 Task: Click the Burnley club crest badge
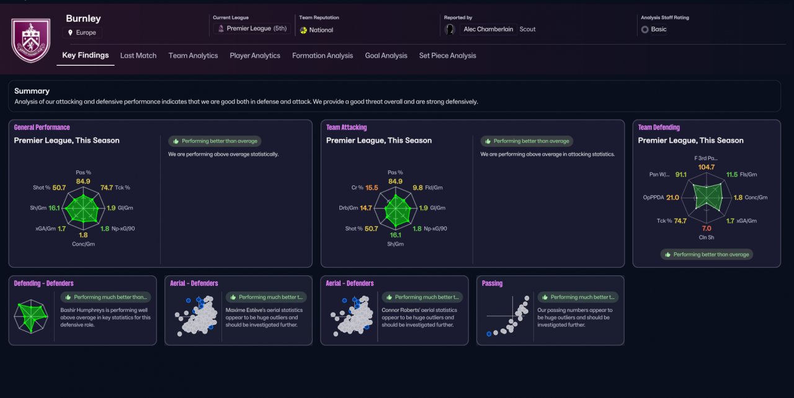coord(32,40)
